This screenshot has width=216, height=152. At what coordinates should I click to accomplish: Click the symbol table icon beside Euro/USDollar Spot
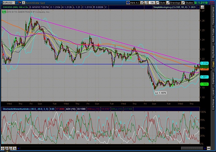pyautogui.click(x=24, y=2)
